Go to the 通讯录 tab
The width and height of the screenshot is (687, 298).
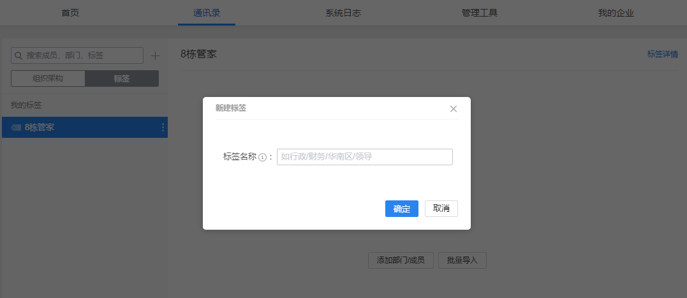[207, 13]
